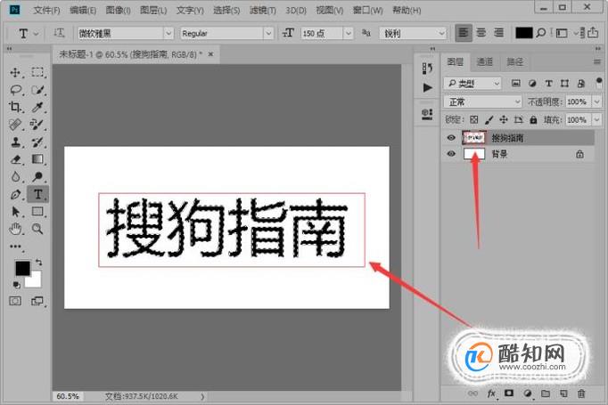
Task: Expand the fill 填充 slider arrow
Action: click(596, 119)
